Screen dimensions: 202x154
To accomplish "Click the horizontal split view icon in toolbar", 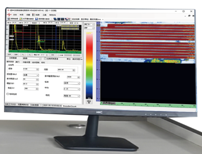I will pos(59,19).
